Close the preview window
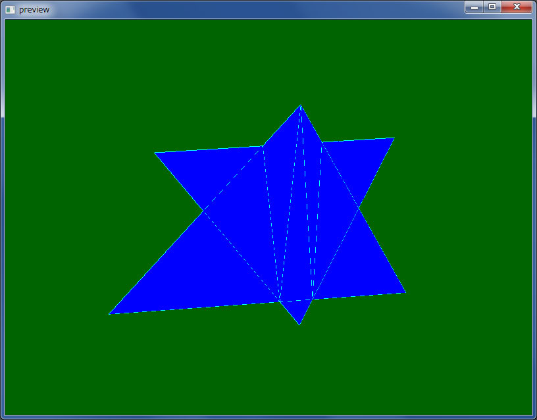 [x=517, y=7]
